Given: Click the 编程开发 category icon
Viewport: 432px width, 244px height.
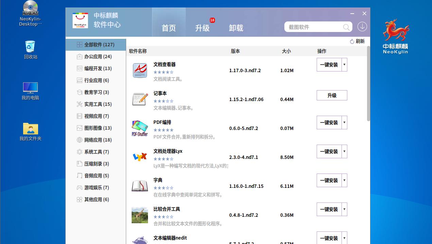Looking at the screenshot, I should [79, 68].
